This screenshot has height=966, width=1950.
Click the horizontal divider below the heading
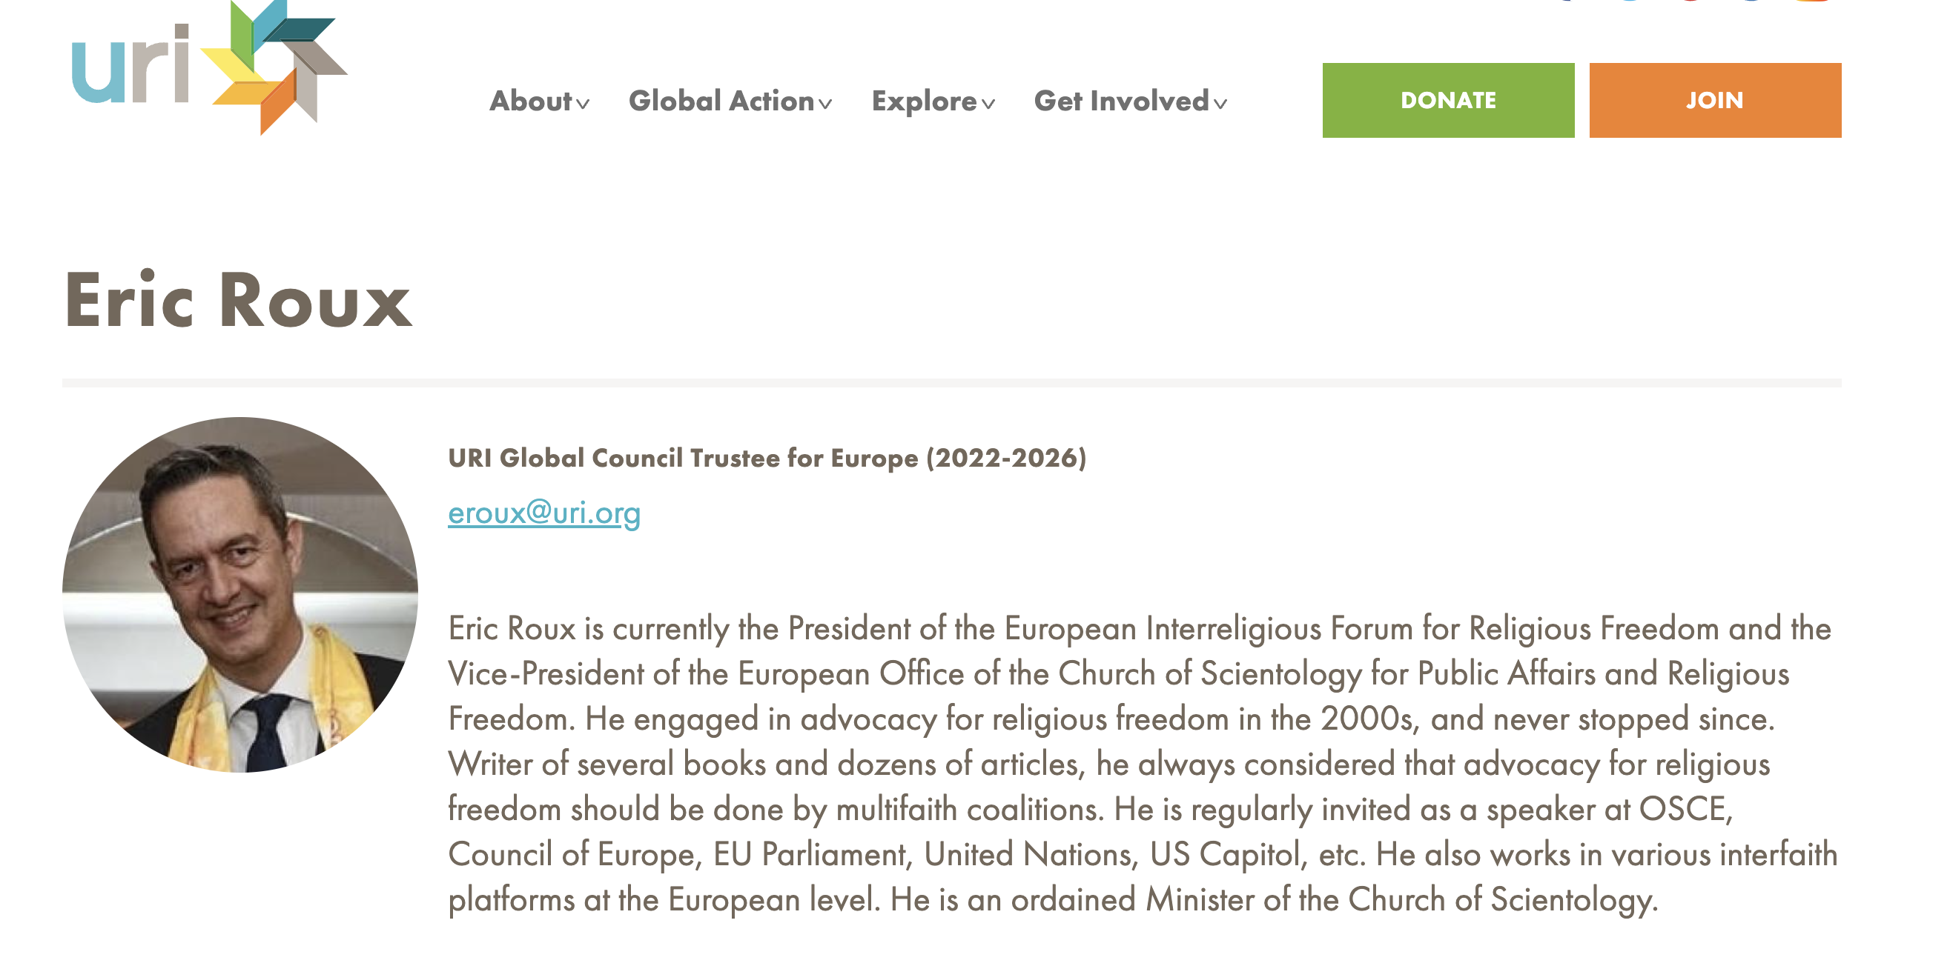pos(951,384)
